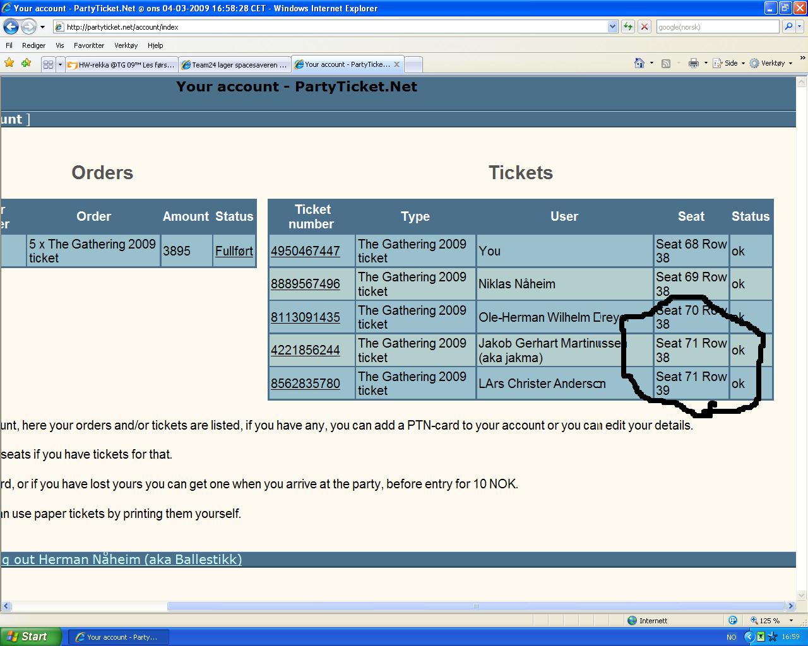Open the Side page menu
Screen dimensions: 808x646
click(x=729, y=63)
